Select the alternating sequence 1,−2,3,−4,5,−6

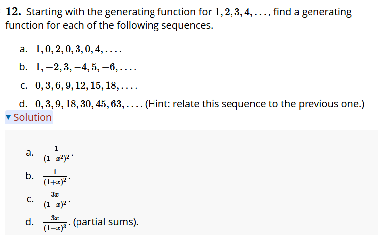click(85, 67)
